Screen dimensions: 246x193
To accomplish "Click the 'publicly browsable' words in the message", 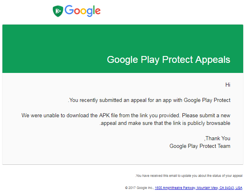I will 209,123.
